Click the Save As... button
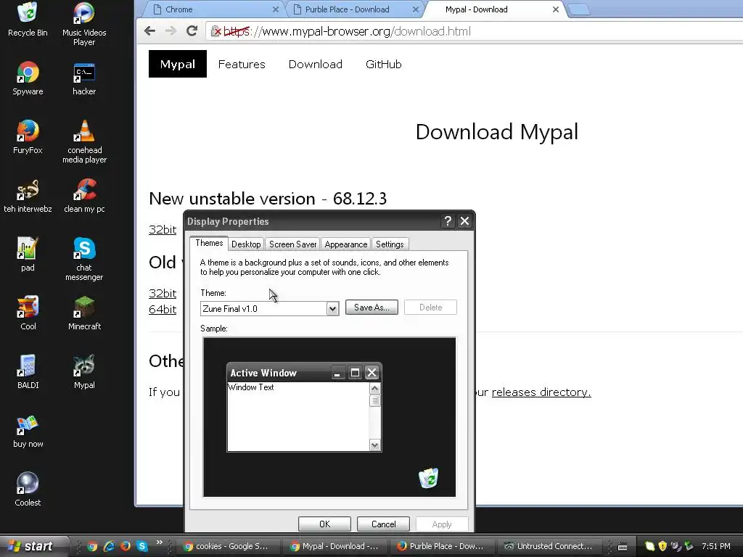 [x=371, y=308]
